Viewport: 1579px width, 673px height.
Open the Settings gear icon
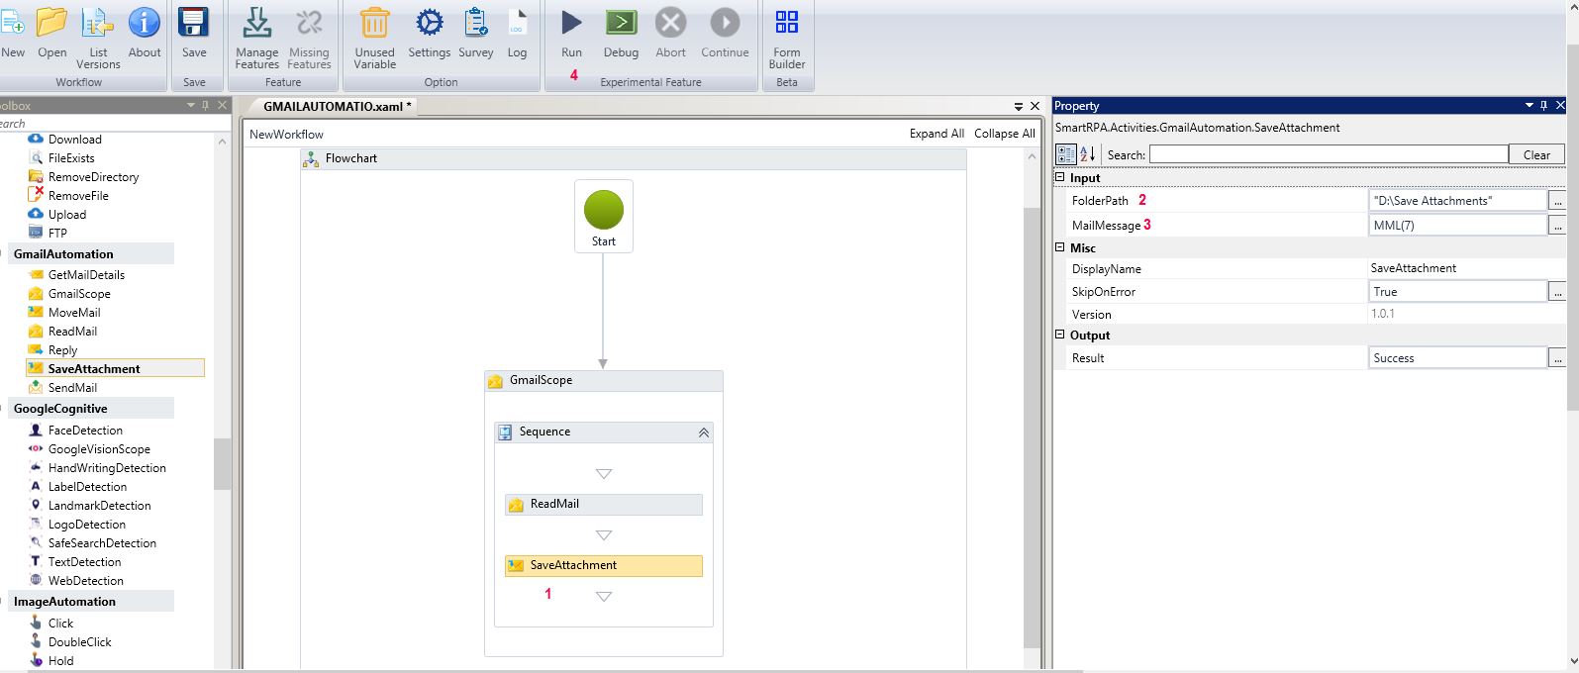point(429,23)
